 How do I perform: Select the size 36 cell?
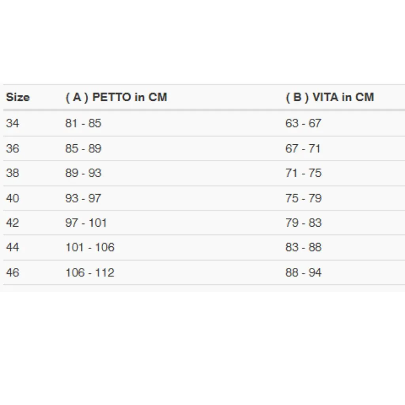[12, 149]
